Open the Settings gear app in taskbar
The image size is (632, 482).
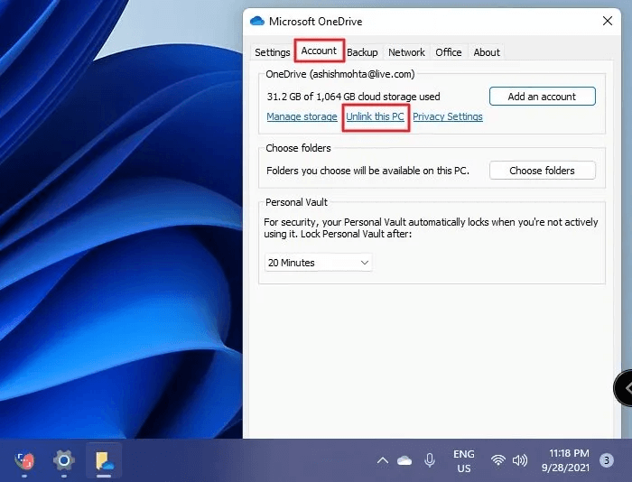coord(63,460)
